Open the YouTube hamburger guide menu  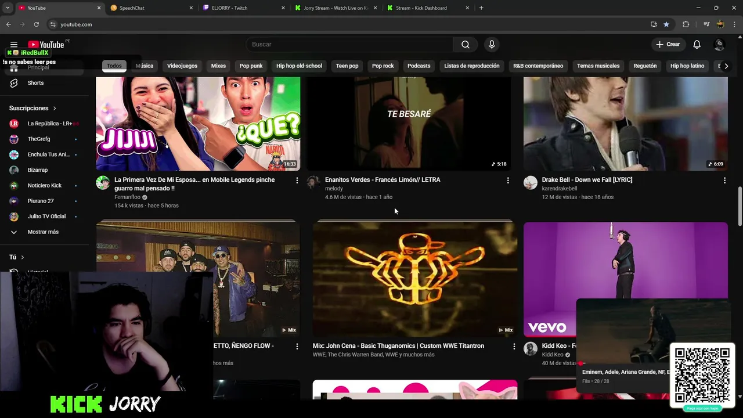14,44
